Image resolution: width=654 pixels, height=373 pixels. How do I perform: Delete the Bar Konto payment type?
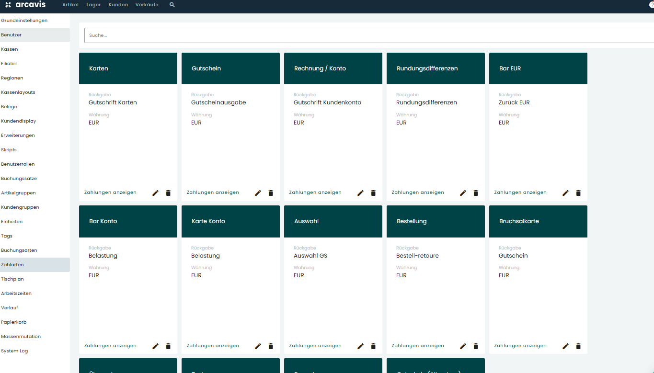point(168,346)
